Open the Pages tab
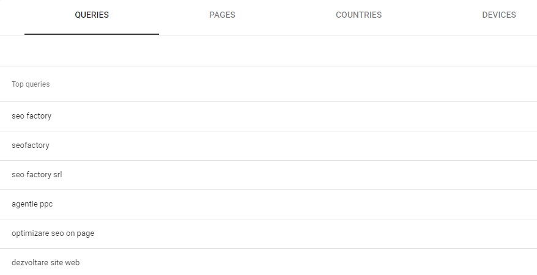This screenshot has height=275, width=537. click(222, 15)
